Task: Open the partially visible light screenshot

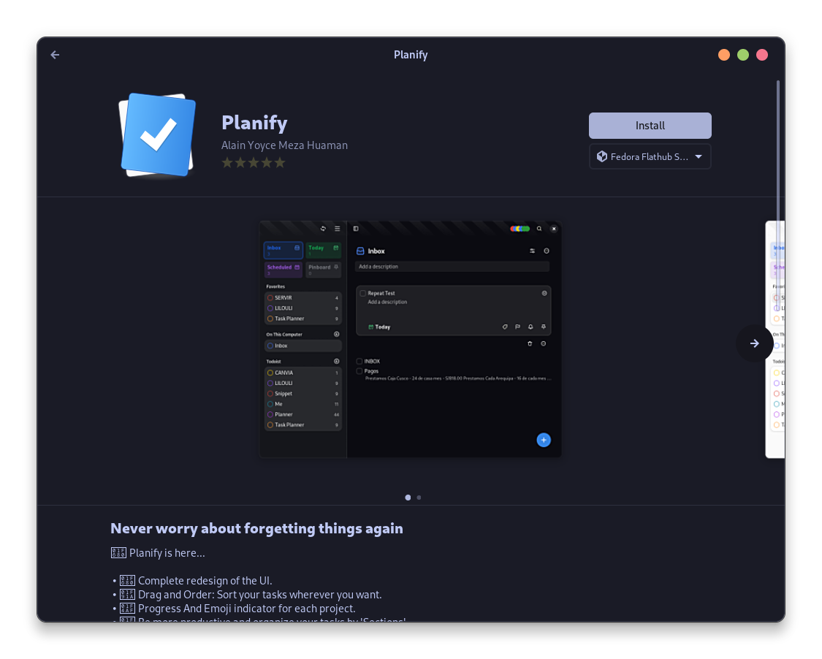Action: click(x=775, y=339)
